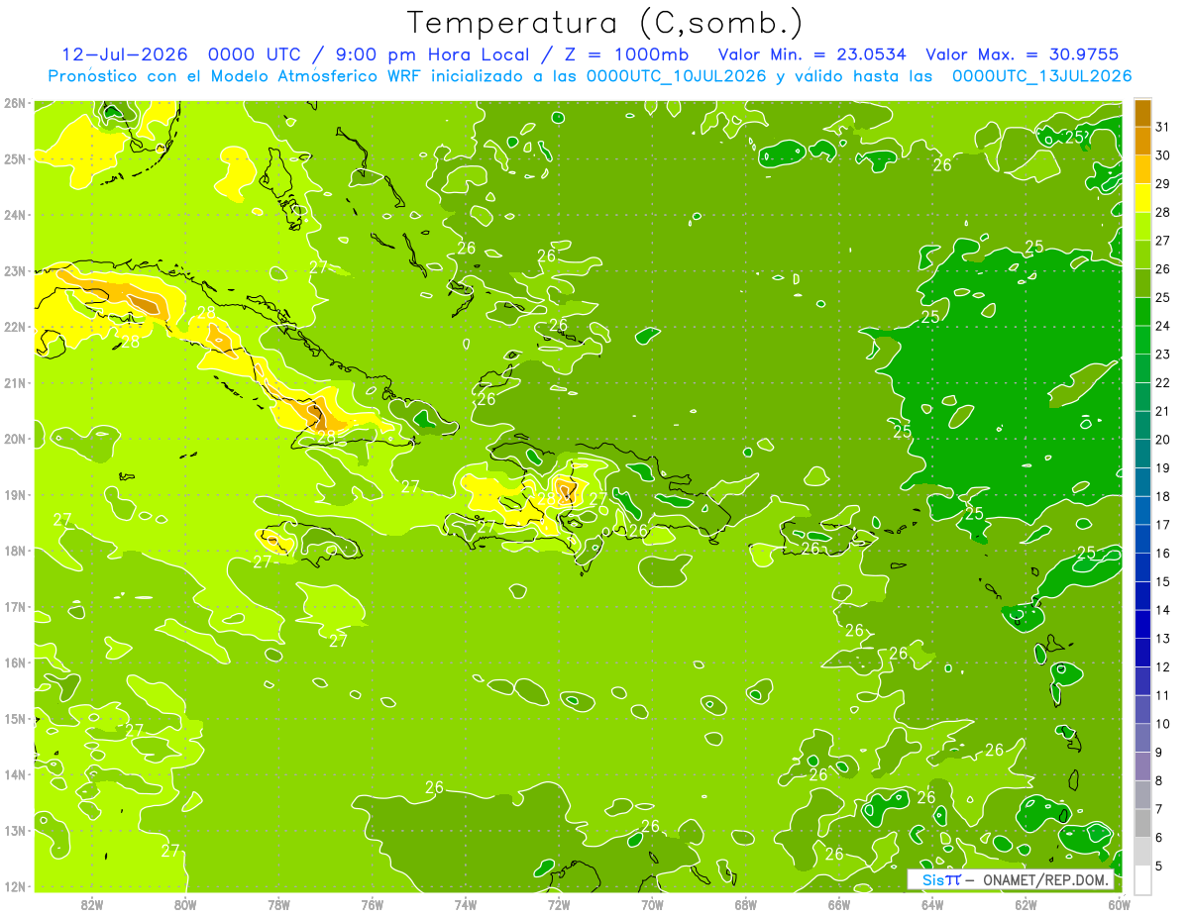The image size is (1189, 918).
Task: Click the "SisTT – ONAMET/REP.DOM." credit label
Action: 1012,879
